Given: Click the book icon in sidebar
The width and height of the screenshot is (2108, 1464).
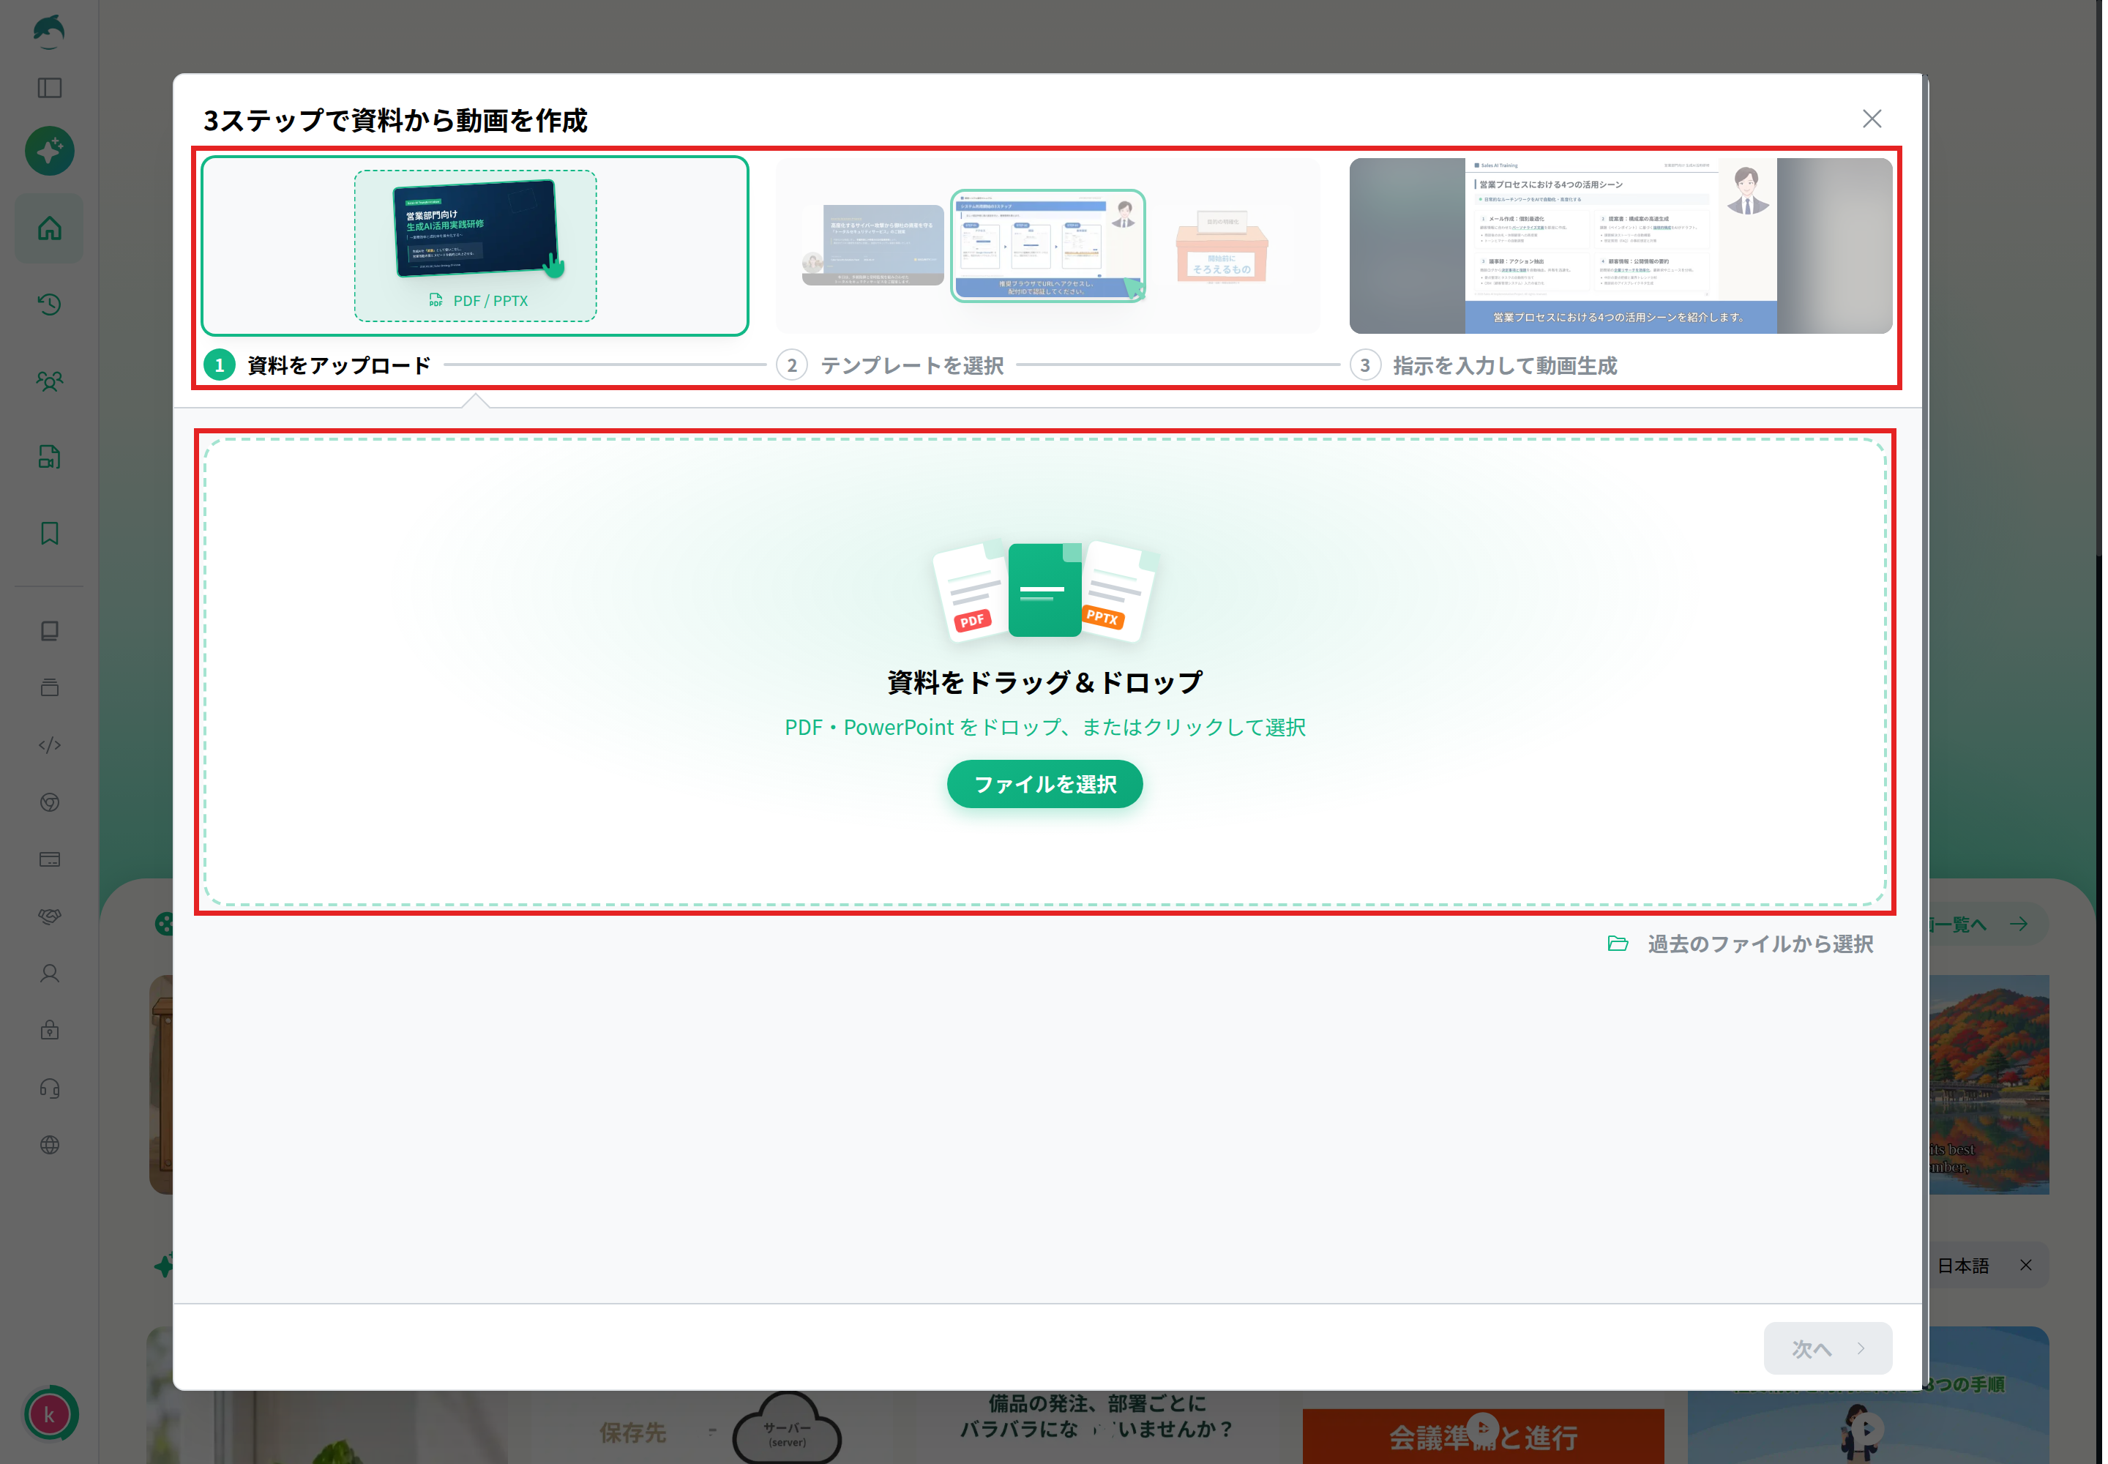Looking at the screenshot, I should [50, 631].
